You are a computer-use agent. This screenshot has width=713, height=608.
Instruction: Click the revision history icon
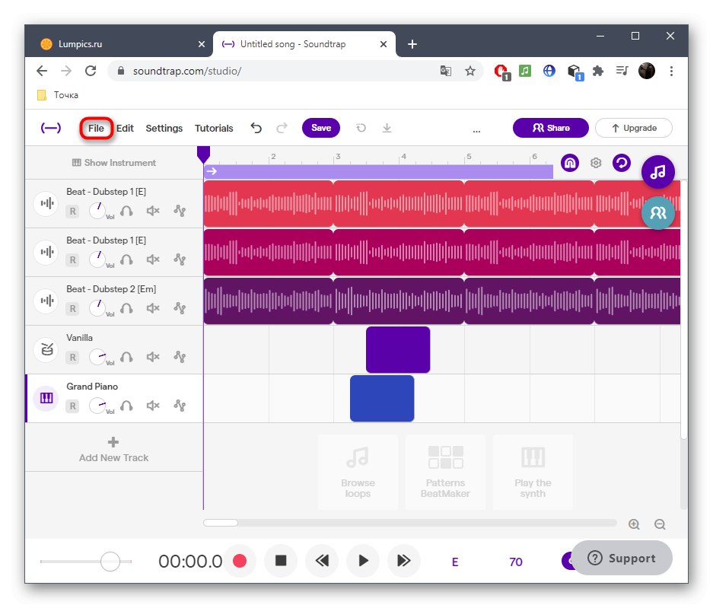[x=361, y=129]
